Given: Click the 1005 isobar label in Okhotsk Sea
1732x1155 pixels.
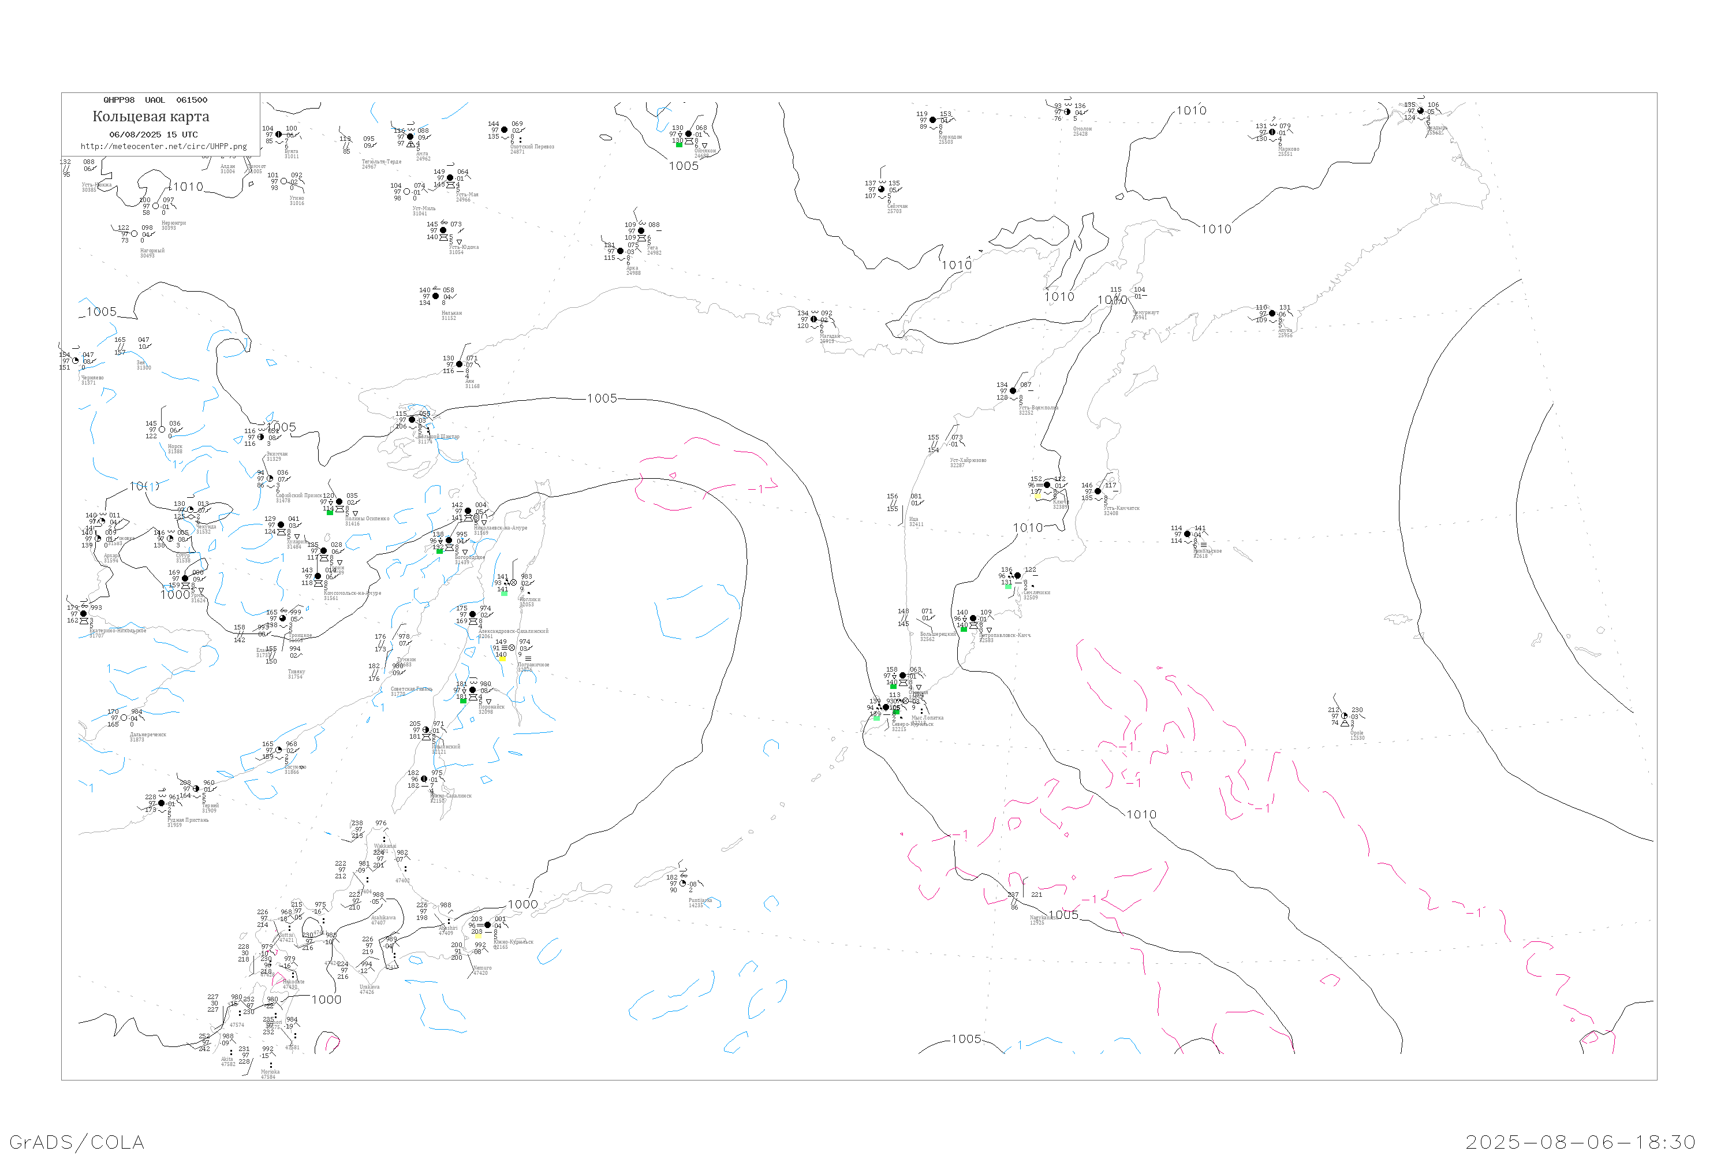Looking at the screenshot, I should click(x=602, y=398).
